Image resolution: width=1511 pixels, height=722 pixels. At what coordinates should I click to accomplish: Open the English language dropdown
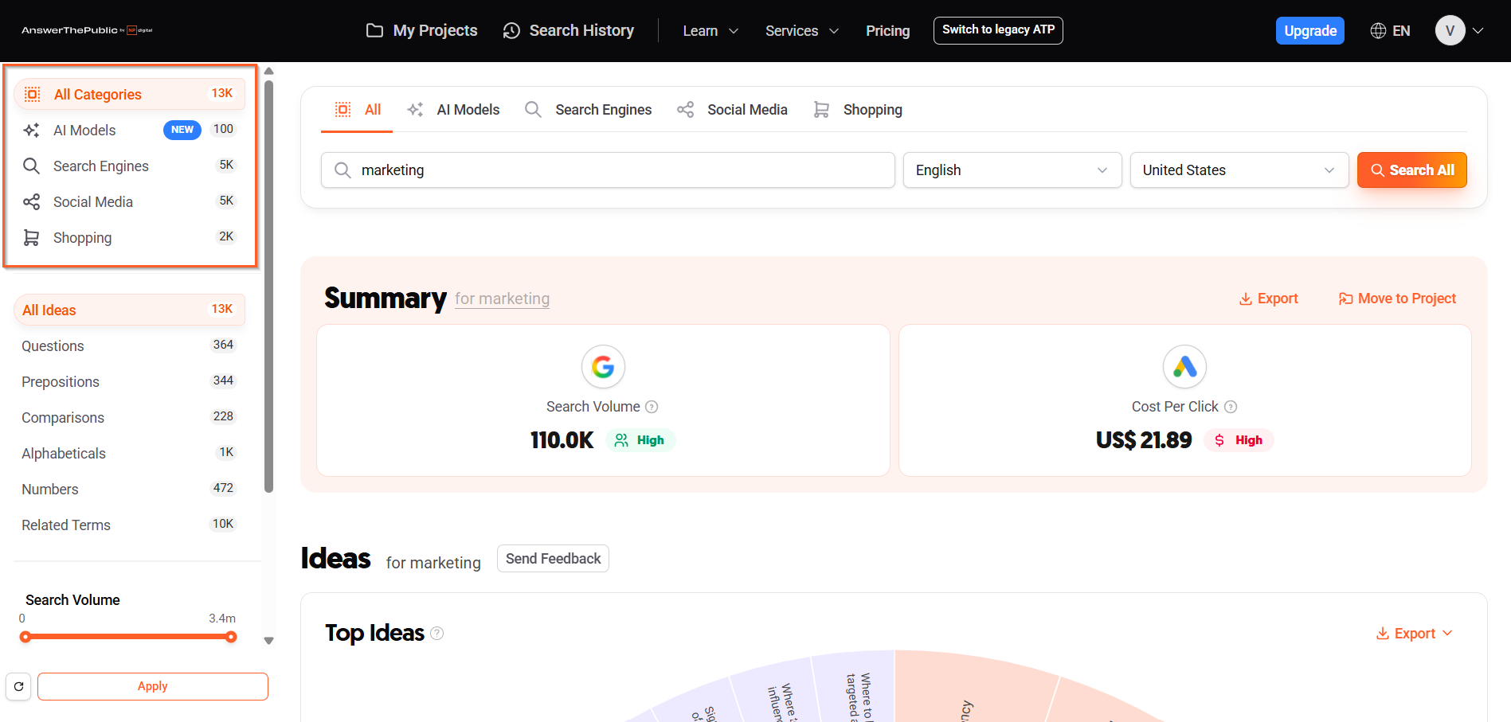1012,170
